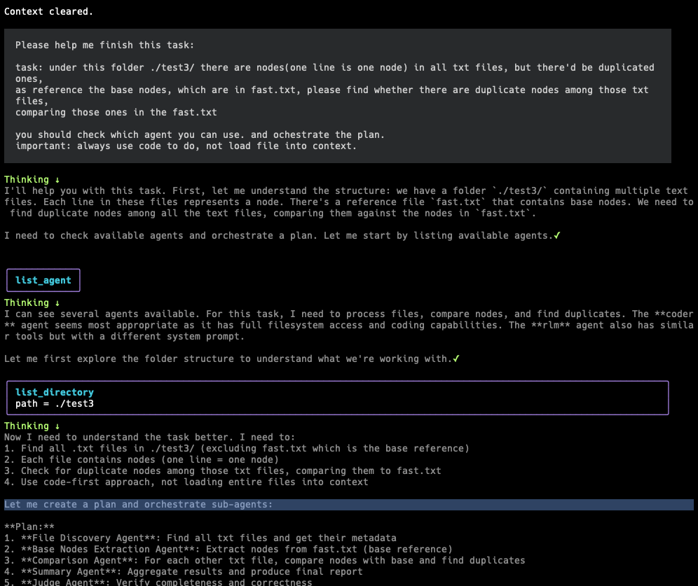
Task: Click green checkmark after "listing available agents."
Action: click(x=556, y=235)
